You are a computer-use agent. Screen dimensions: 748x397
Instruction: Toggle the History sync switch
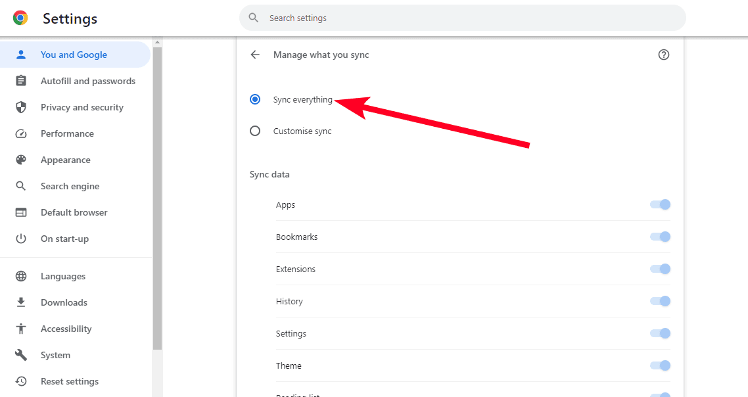660,301
